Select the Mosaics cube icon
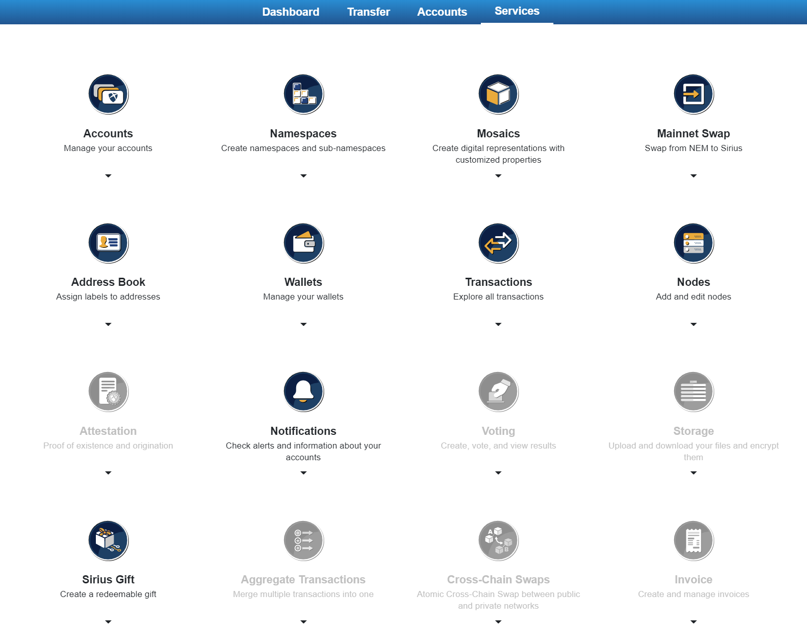The image size is (807, 631). (498, 94)
